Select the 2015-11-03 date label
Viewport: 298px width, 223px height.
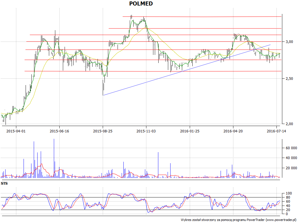(146, 131)
